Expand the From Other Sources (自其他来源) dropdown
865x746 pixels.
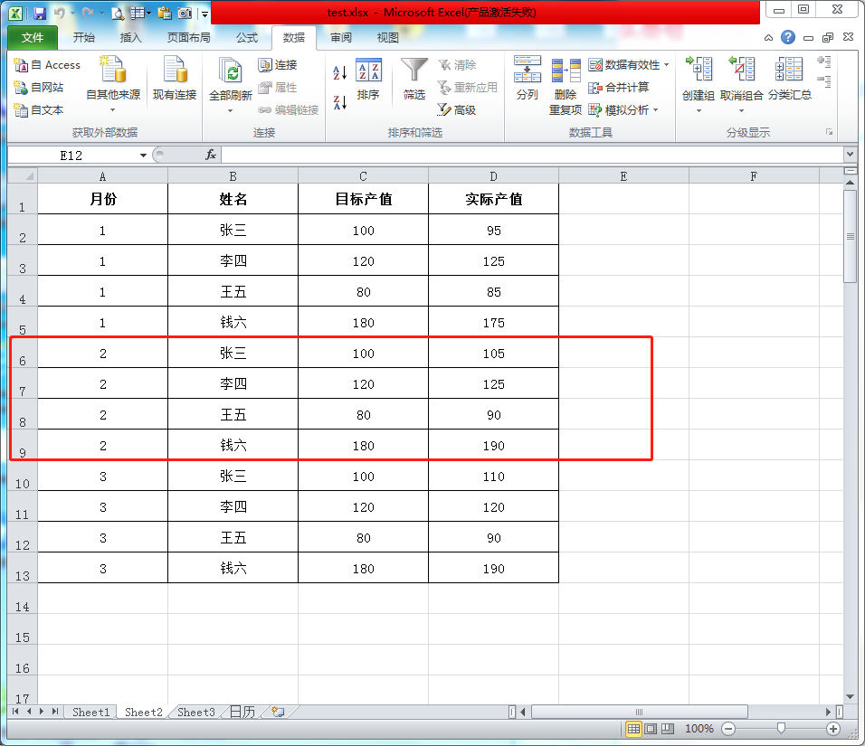coord(112,110)
